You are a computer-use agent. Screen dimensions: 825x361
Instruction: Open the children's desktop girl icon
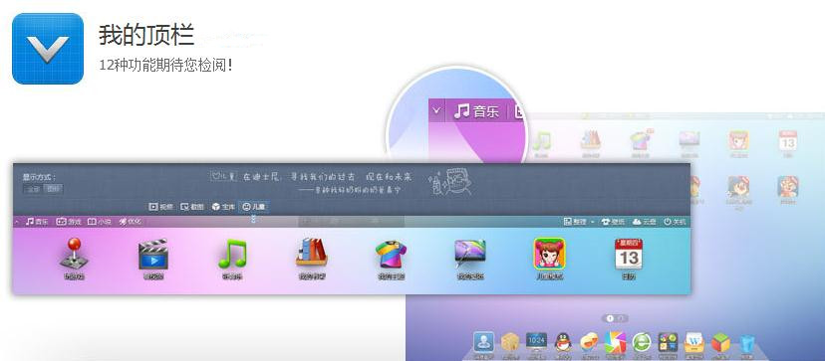click(x=549, y=253)
